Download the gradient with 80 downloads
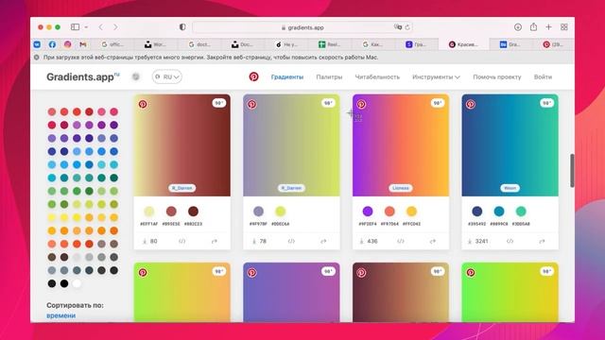This screenshot has height=340, width=605. pos(149,242)
